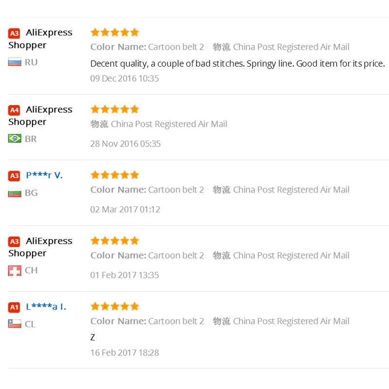The image size is (389, 389).
Task: Click the 'Z' review comment text
Action: (93, 337)
